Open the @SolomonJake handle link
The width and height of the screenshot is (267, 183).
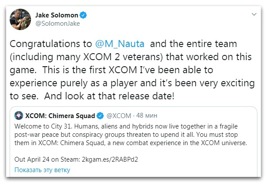pyautogui.click(x=58, y=24)
